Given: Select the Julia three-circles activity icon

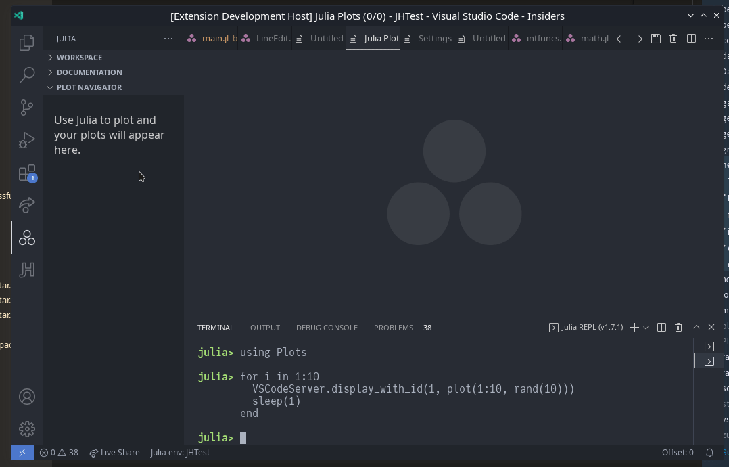Looking at the screenshot, I should 27,238.
